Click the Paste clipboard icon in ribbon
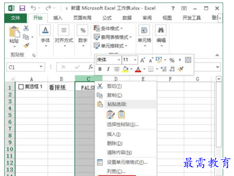Image resolution: width=234 pixels, height=176 pixels. 15,32
